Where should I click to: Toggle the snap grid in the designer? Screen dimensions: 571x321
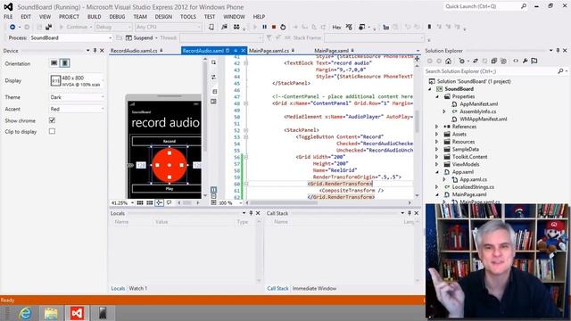(x=140, y=202)
